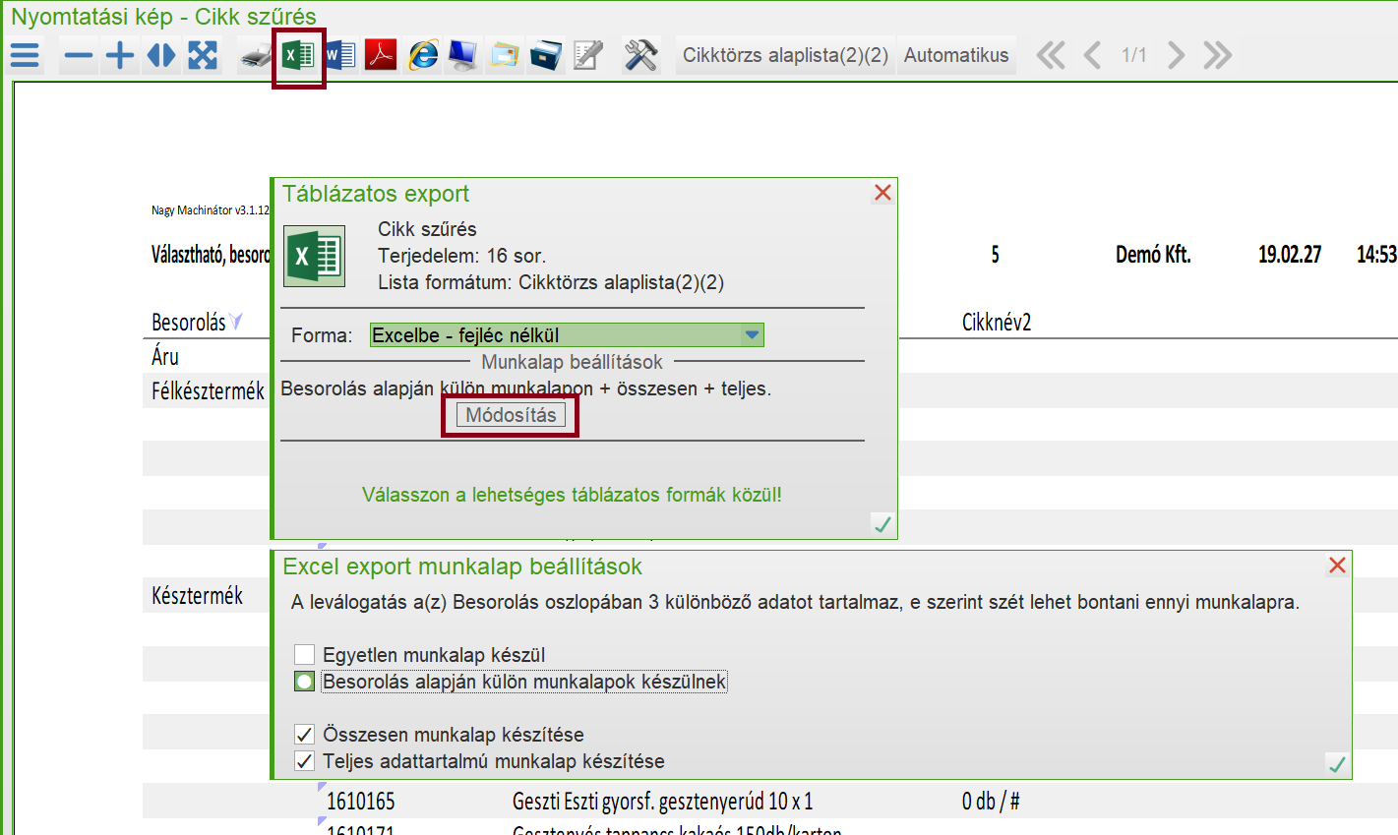Screen dimensions: 1398x835
Task: Click the 1/1 page indicator
Action: click(x=1134, y=55)
